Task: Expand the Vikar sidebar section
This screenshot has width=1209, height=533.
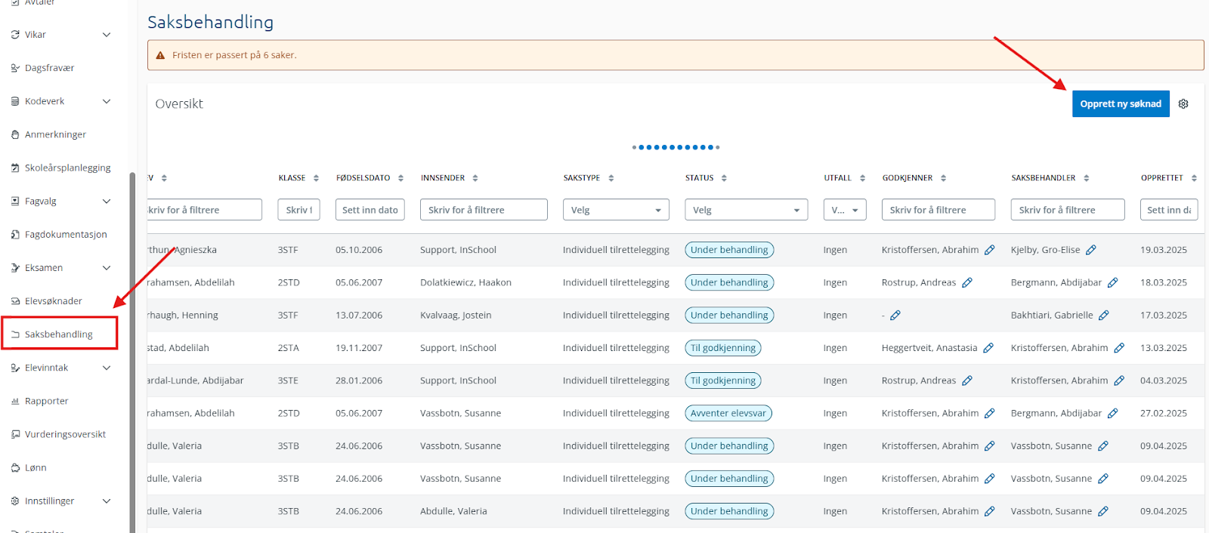Action: tap(107, 35)
